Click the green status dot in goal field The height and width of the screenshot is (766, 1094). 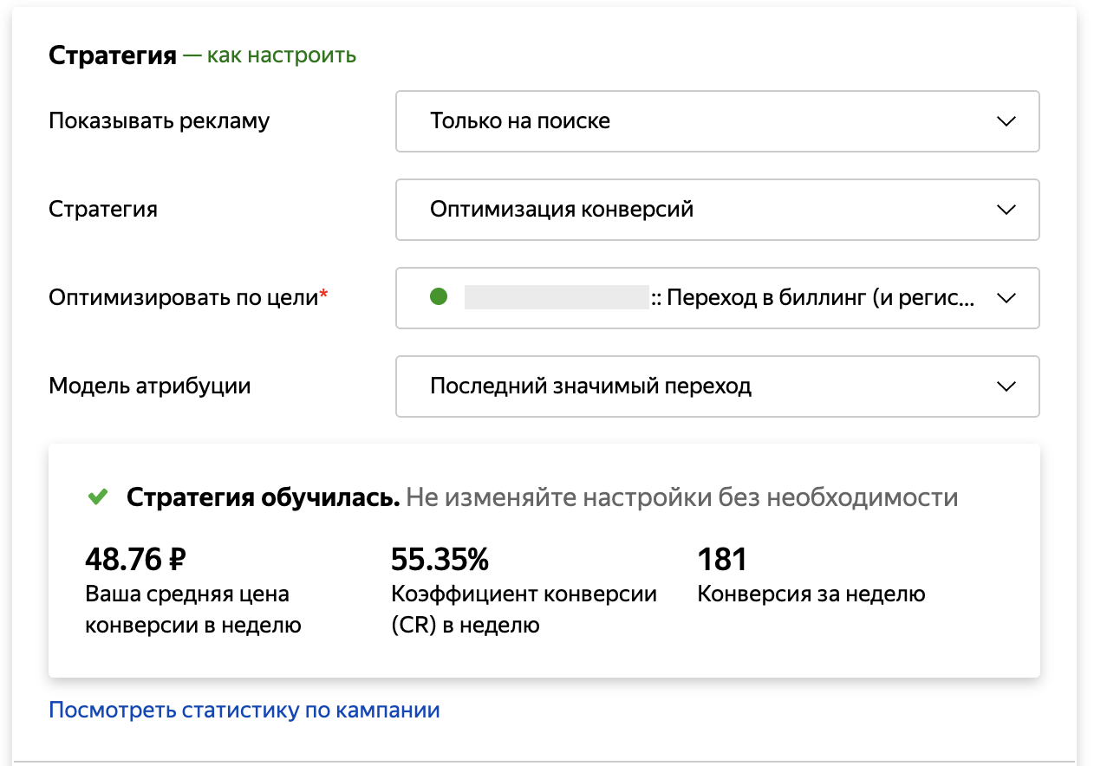coord(439,297)
